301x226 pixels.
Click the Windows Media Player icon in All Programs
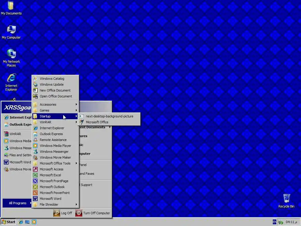(x=35, y=146)
